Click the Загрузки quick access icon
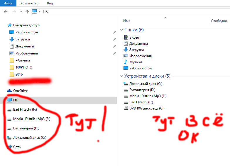This screenshot has width=230, height=166. tap(12, 39)
